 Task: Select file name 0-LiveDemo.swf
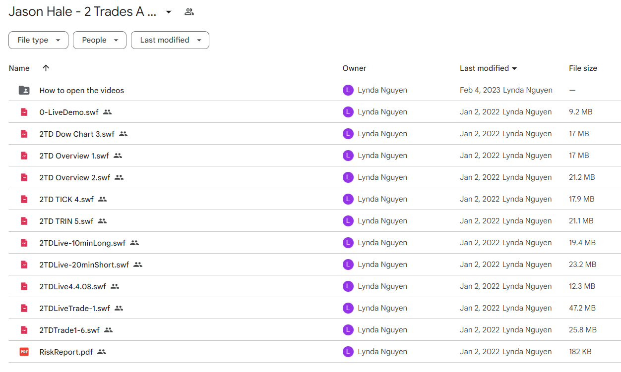click(x=69, y=112)
